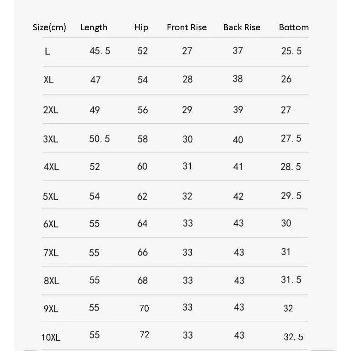Click the Back Rise column header
351x351 pixels.
coord(242,27)
